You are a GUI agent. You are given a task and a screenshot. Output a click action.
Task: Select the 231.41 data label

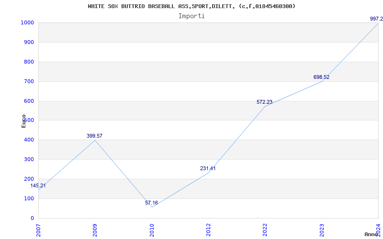208,168
